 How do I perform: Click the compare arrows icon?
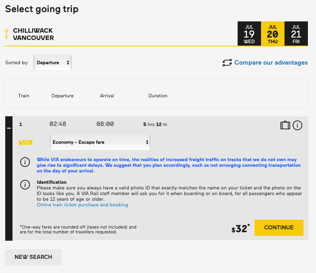227,63
